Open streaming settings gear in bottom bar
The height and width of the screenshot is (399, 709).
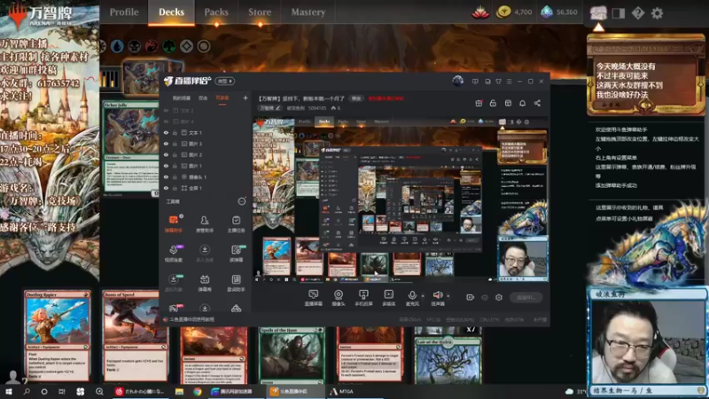tap(499, 297)
